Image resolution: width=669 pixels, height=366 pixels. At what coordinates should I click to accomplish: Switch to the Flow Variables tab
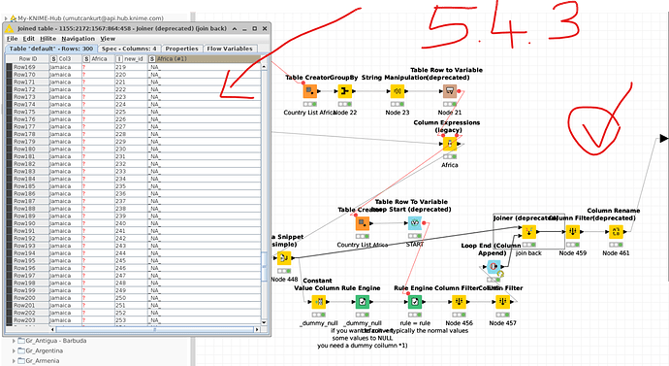(230, 49)
